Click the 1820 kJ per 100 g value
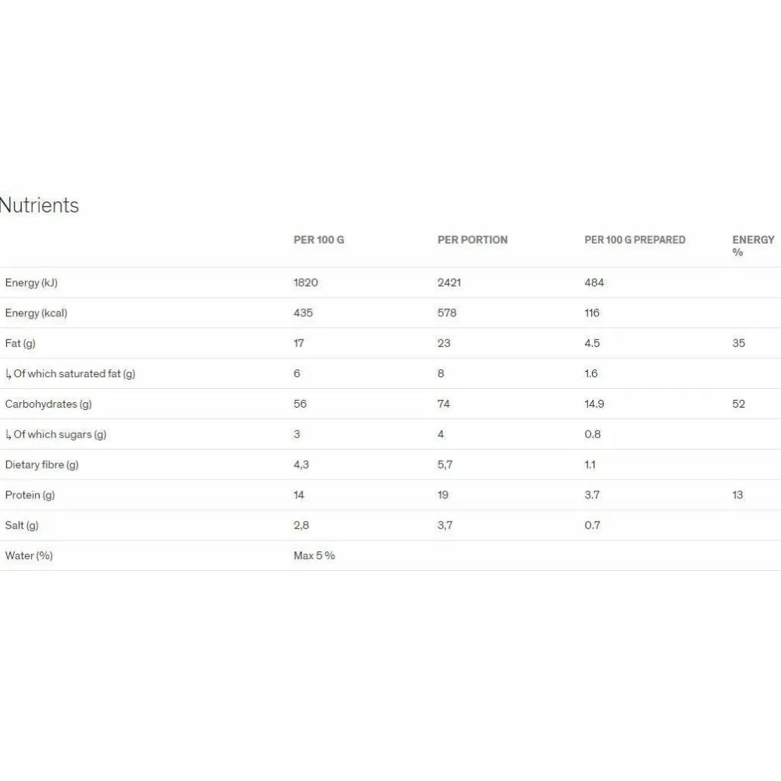781x781 pixels. click(305, 283)
